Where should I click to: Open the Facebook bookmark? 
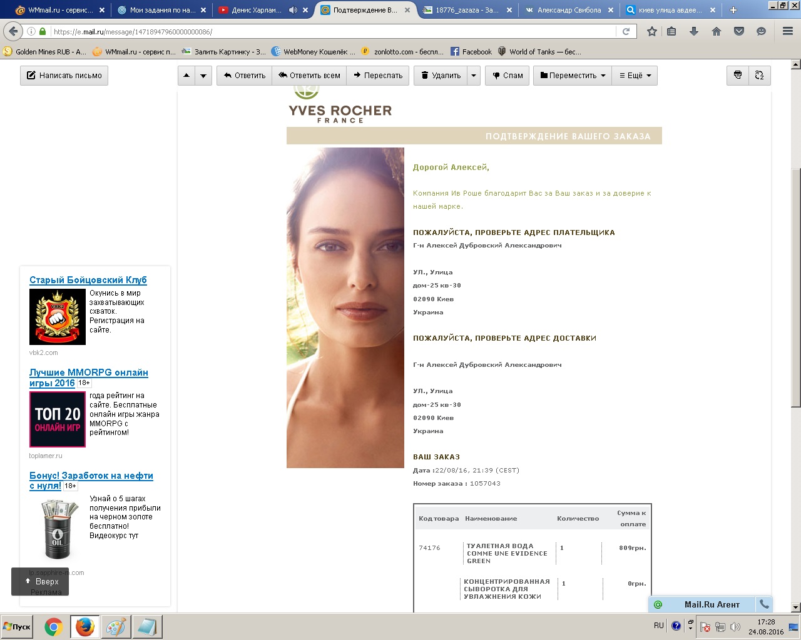click(471, 52)
